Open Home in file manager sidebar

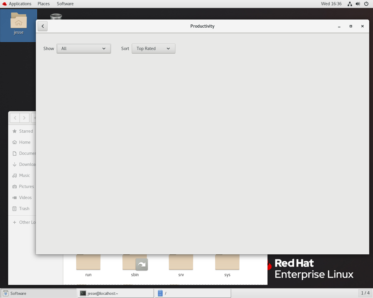click(22, 142)
